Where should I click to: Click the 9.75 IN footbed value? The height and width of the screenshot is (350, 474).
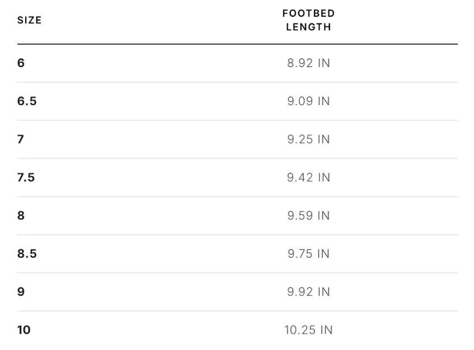tap(308, 254)
